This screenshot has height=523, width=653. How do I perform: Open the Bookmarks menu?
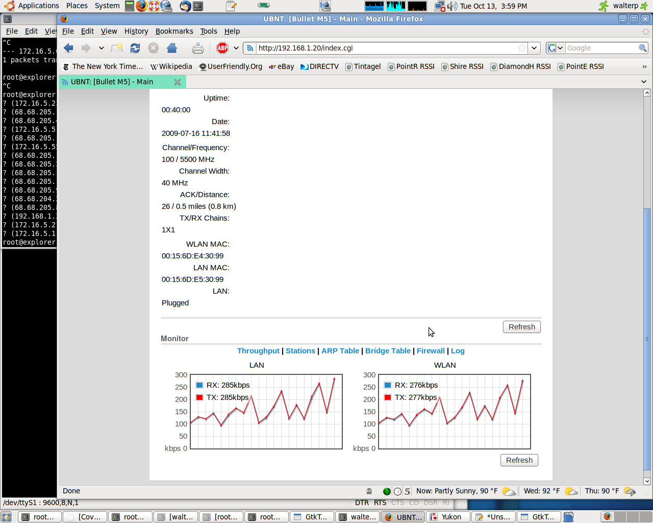(x=174, y=31)
